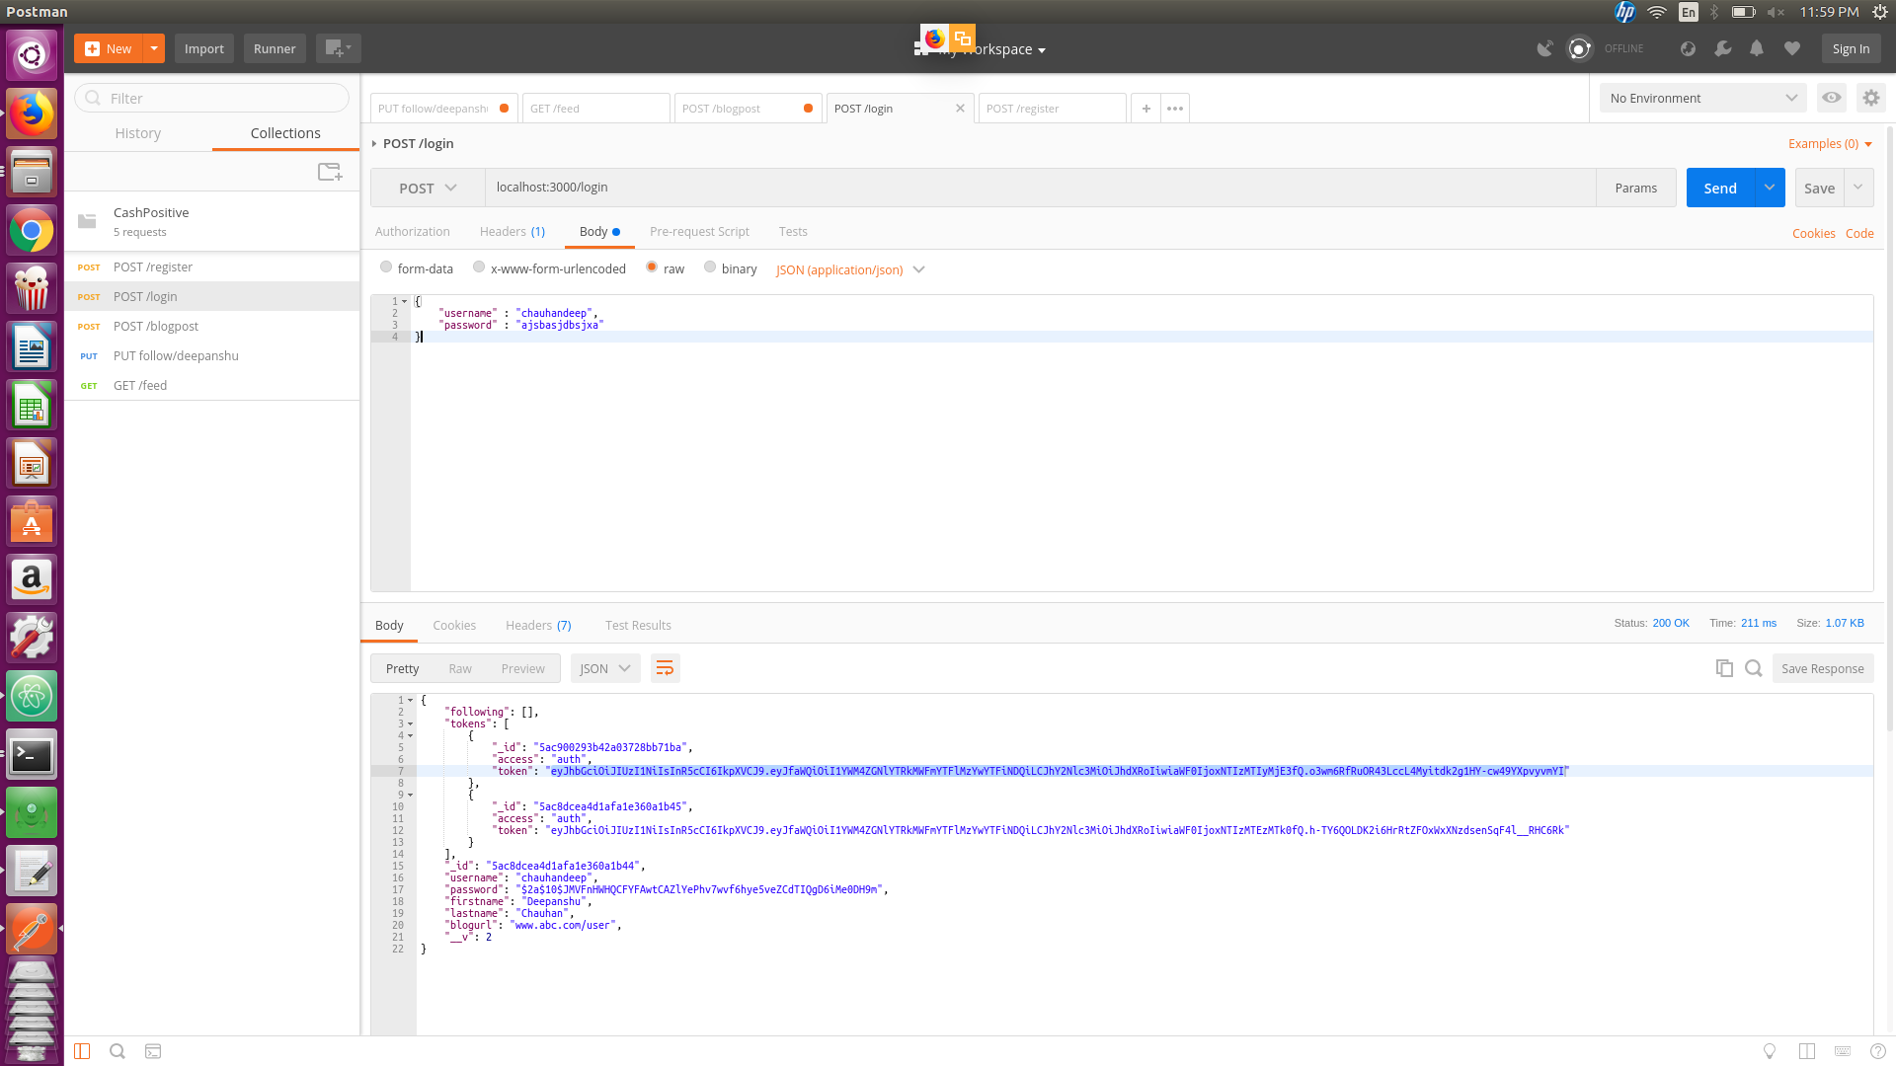The width and height of the screenshot is (1896, 1066).
Task: Focus the collections Filter field
Action: coord(212,98)
